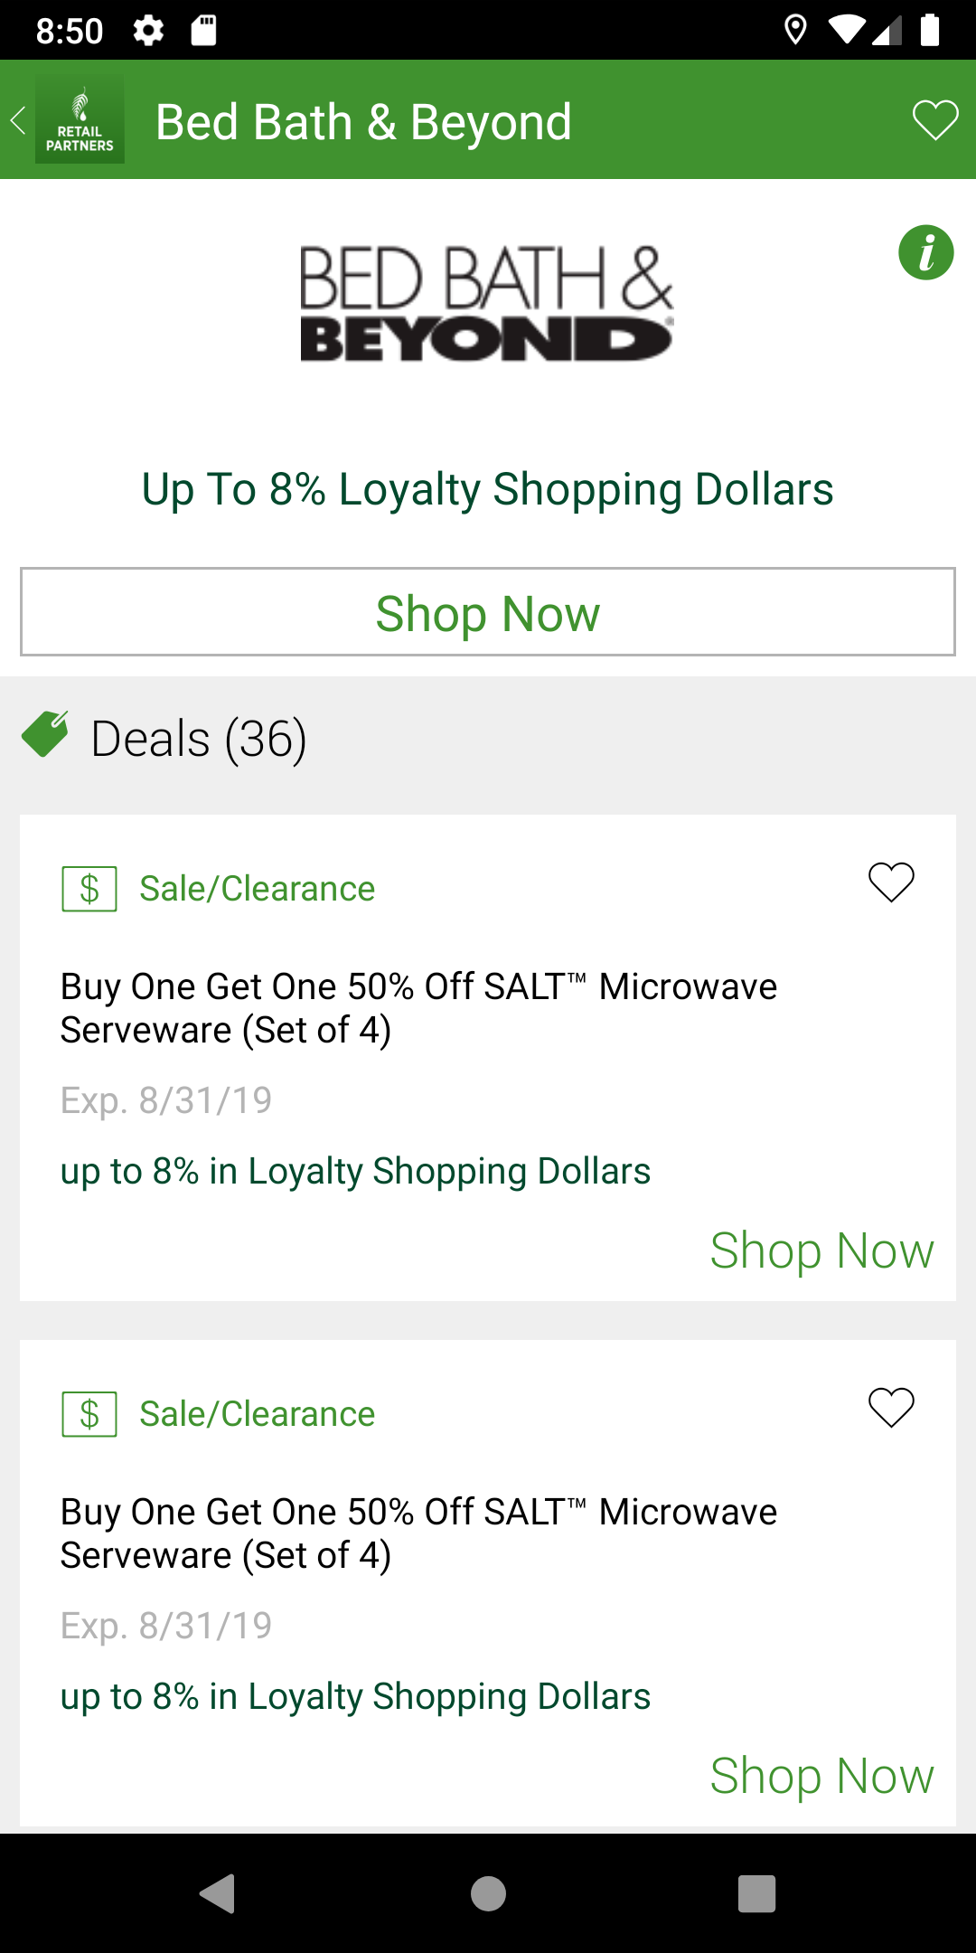Image resolution: width=976 pixels, height=1953 pixels.
Task: Tap the green Deals tag icon
Action: (45, 734)
